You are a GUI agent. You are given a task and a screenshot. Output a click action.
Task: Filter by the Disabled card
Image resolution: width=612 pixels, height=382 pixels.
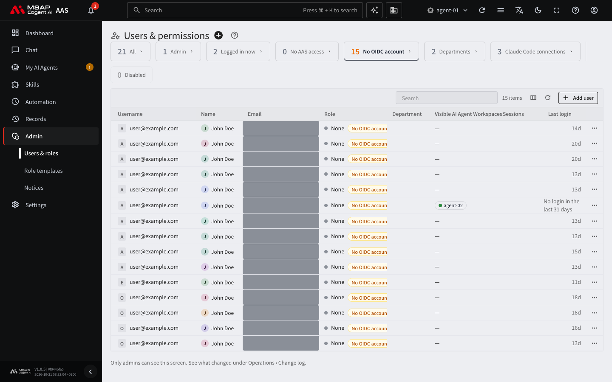pos(131,75)
